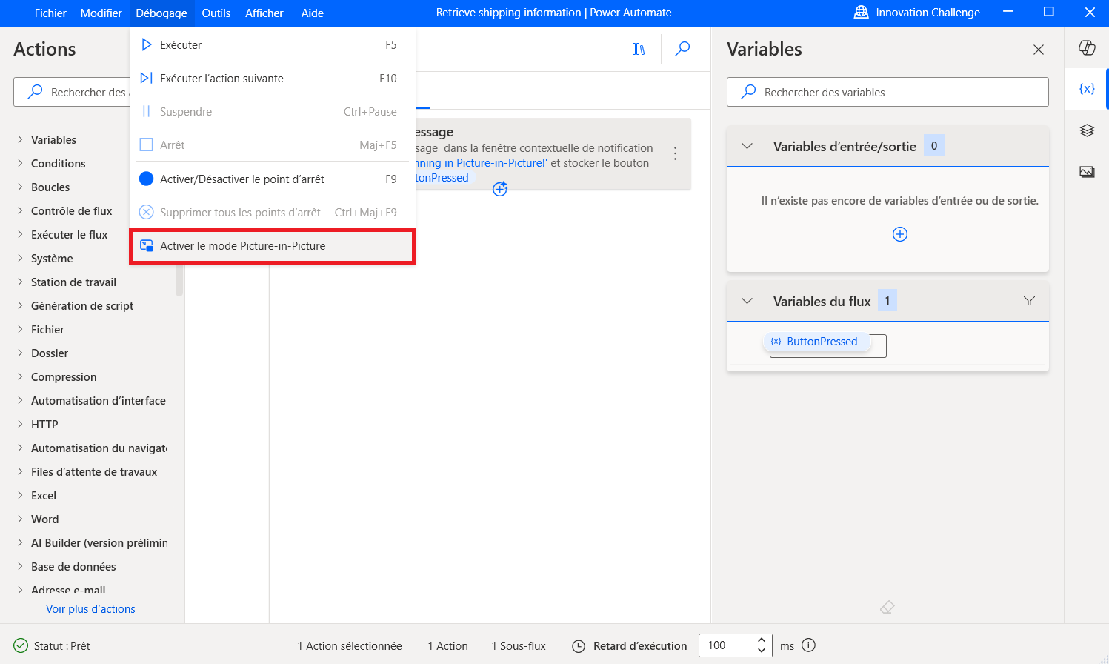Expand Automatisation d'interface group
The height and width of the screenshot is (664, 1109).
click(21, 400)
